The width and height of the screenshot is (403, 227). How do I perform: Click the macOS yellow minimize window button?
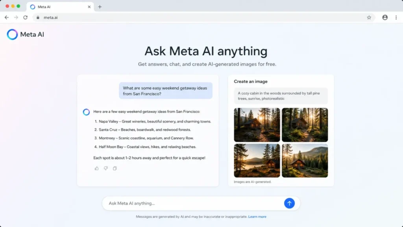[x=13, y=6]
